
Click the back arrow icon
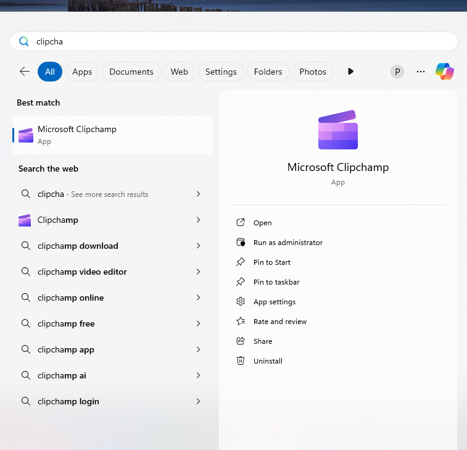click(x=25, y=72)
